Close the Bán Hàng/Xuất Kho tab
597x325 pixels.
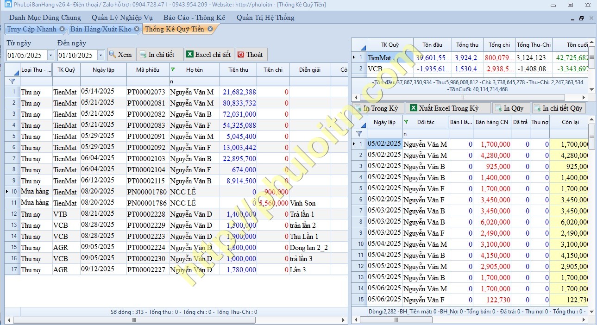(137, 29)
